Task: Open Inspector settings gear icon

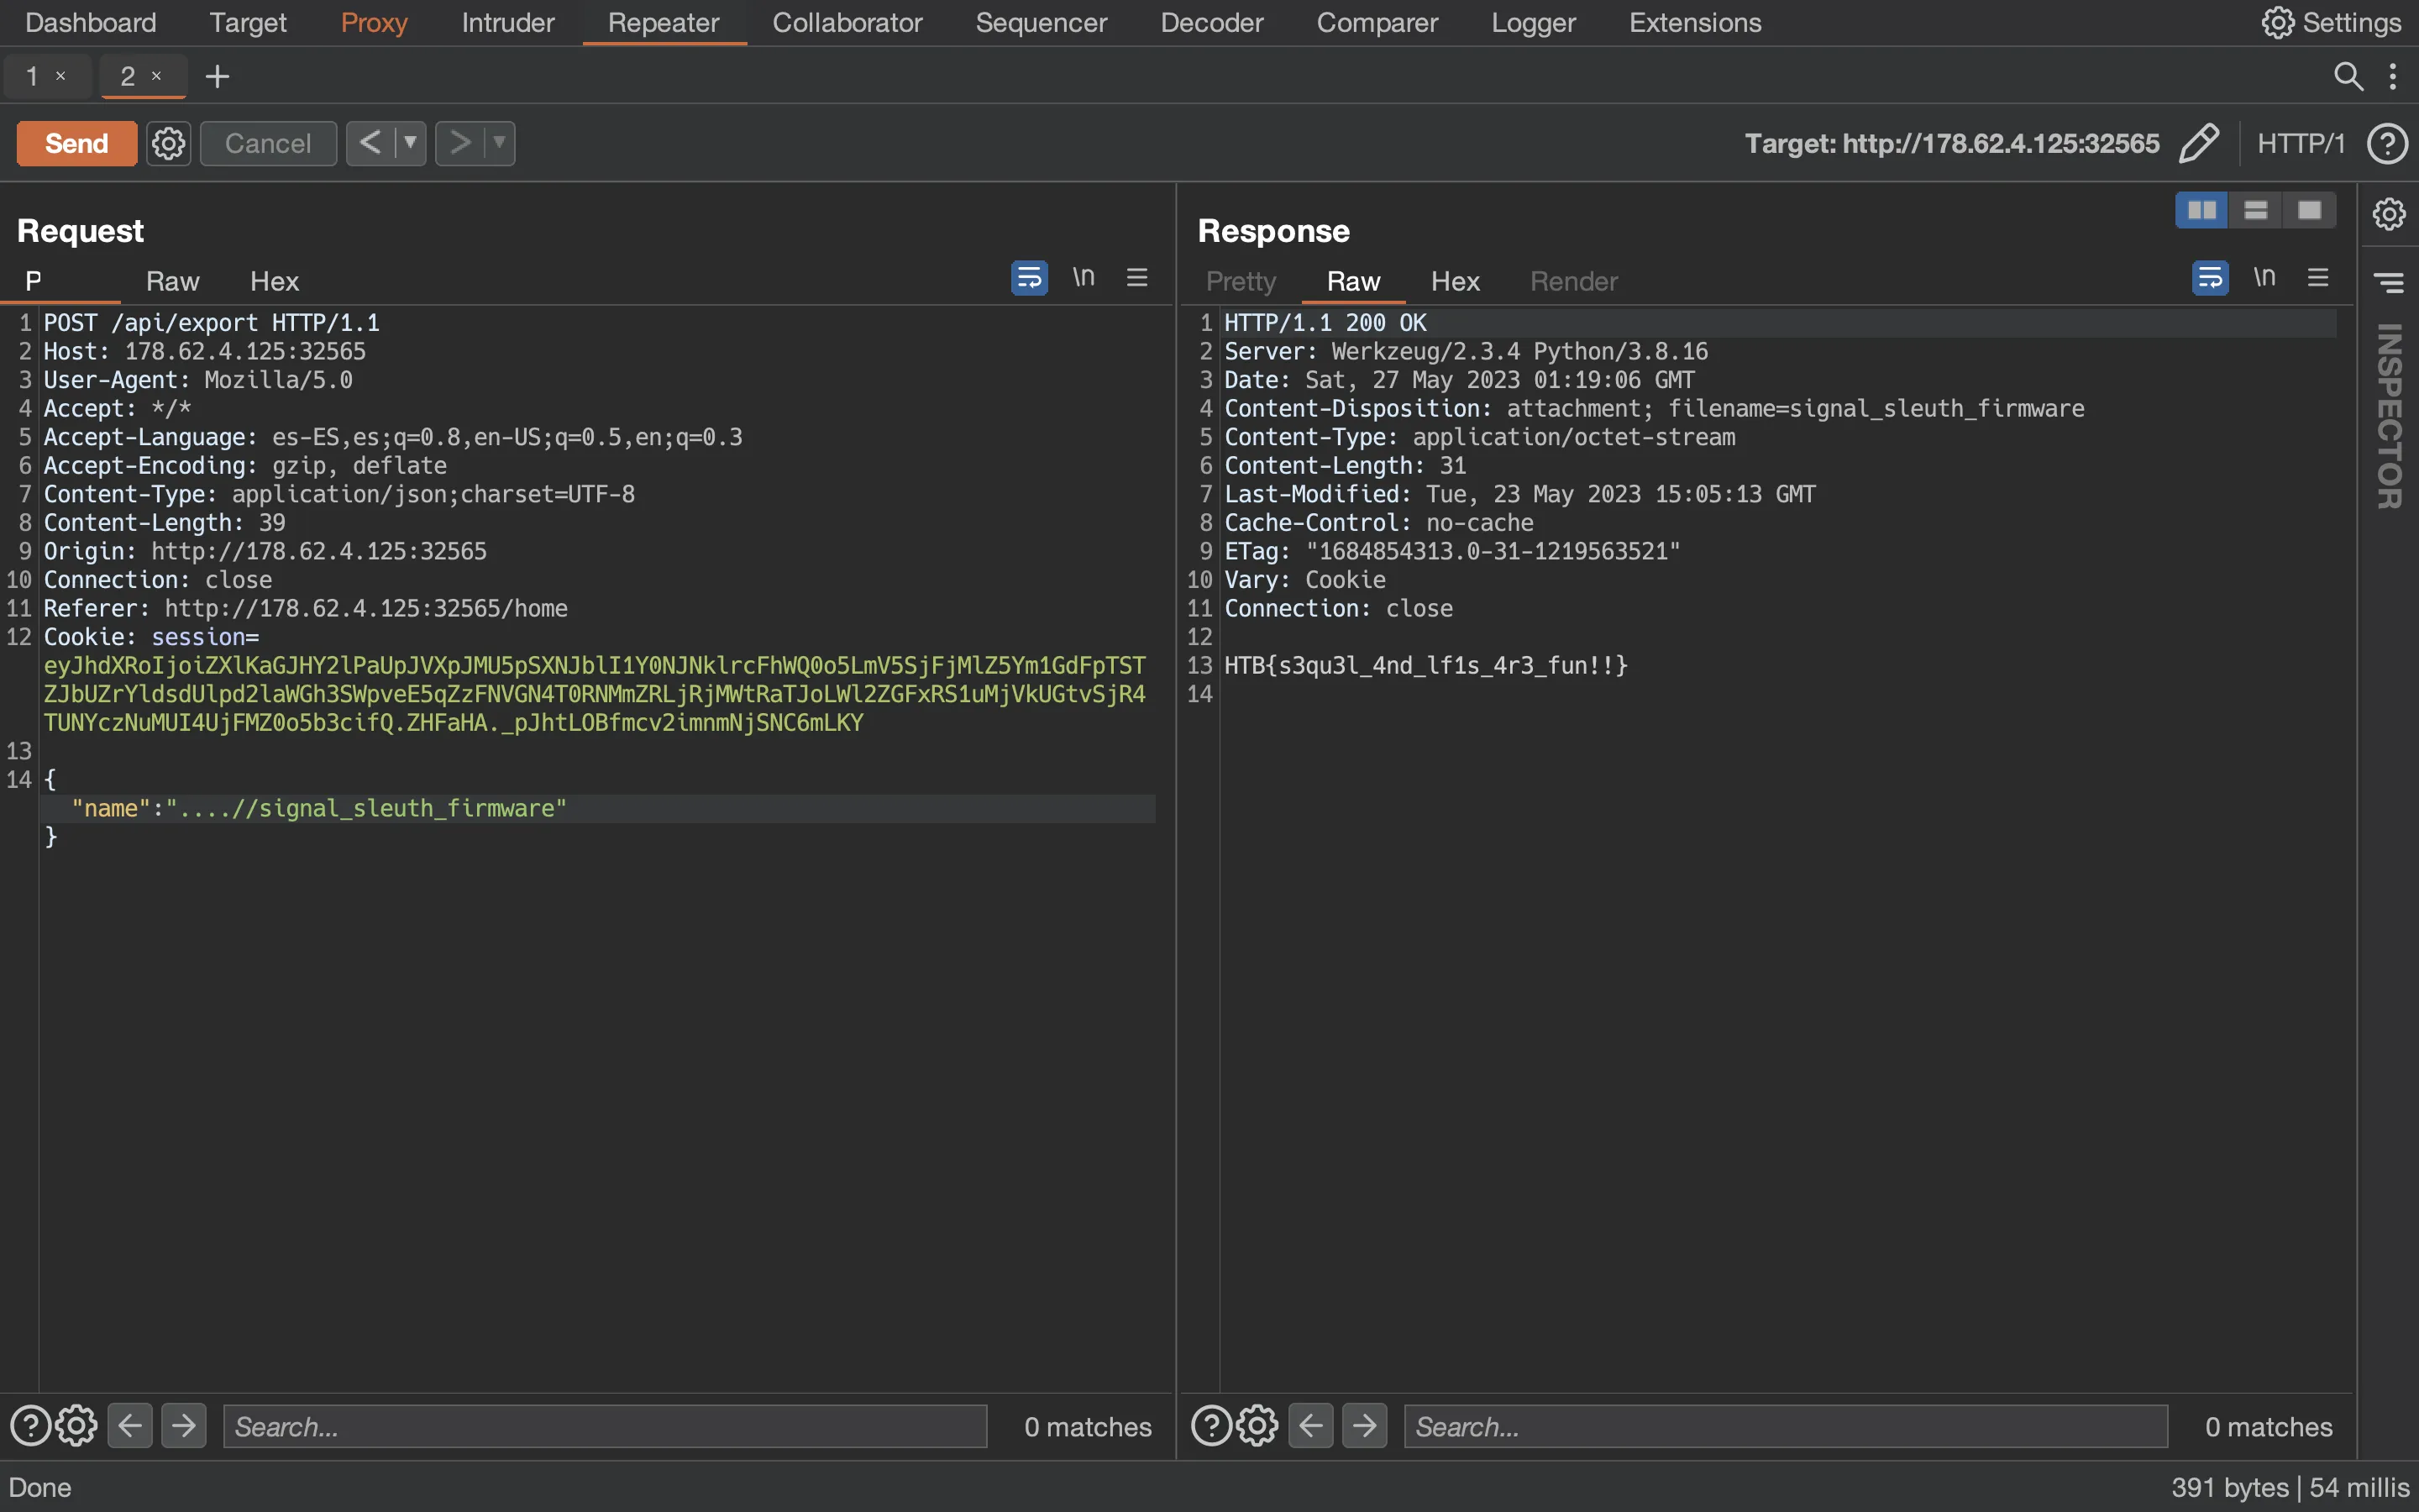Action: [2388, 213]
